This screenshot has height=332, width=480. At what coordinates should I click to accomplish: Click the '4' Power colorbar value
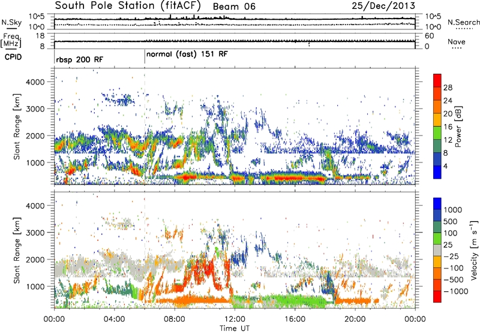[x=445, y=167]
